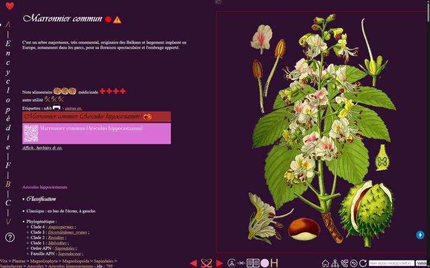Click the atom orbit icon in the bottom bar
This screenshot has height=268, width=430.
pos(206,263)
